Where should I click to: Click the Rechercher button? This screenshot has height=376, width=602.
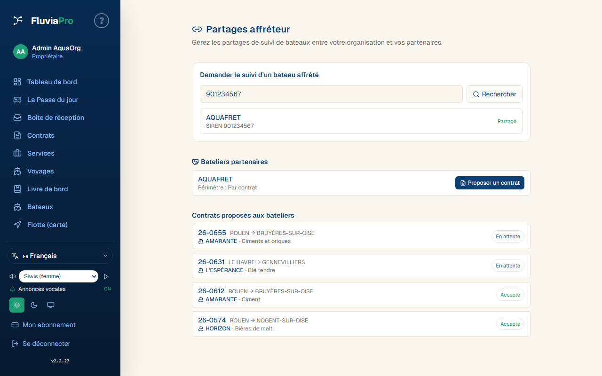(494, 94)
